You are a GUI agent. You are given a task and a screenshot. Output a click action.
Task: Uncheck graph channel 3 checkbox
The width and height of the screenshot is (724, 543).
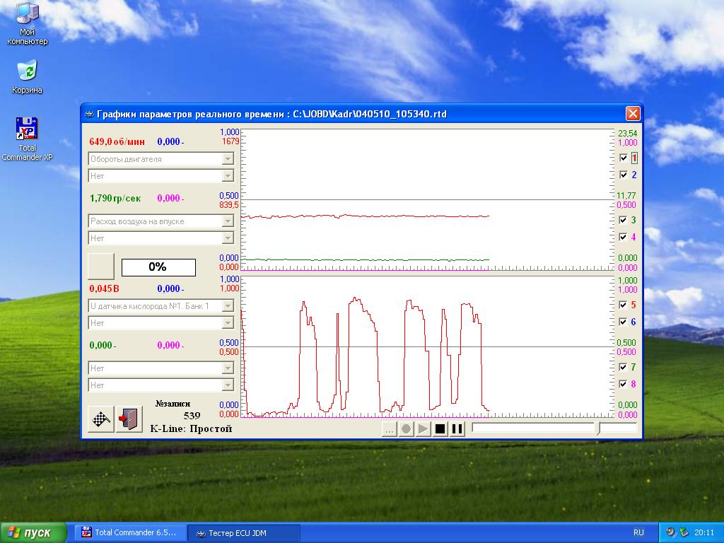[x=623, y=220]
